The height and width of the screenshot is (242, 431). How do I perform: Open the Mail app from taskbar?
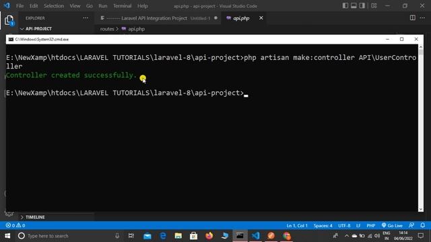coord(147,236)
